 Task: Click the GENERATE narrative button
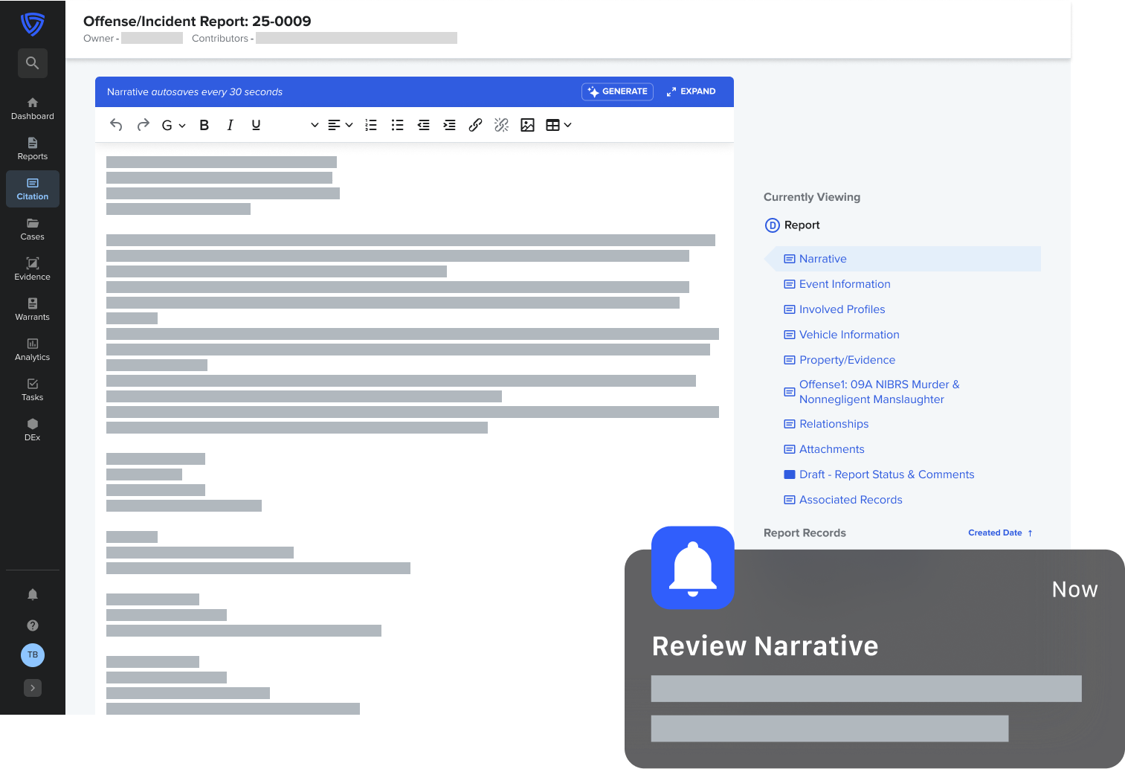[617, 91]
